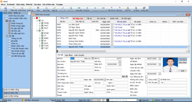Click the Họ và tên input field
This screenshot has height=102, width=192.
tap(82, 61)
